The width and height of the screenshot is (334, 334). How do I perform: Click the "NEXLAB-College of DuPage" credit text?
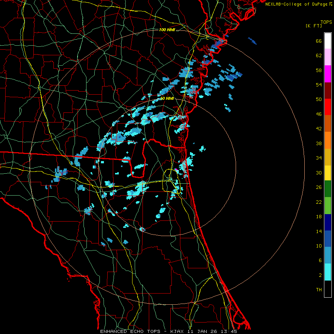296,4
